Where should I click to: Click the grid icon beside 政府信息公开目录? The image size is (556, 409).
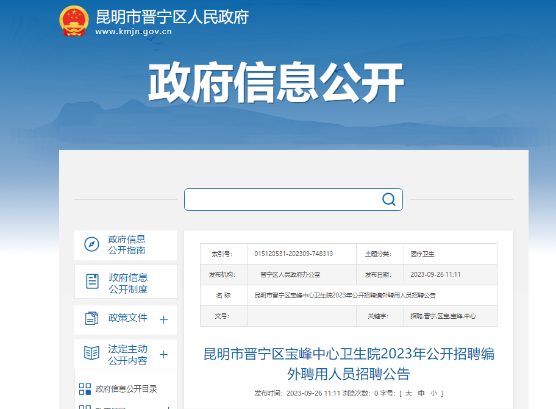tap(85, 389)
